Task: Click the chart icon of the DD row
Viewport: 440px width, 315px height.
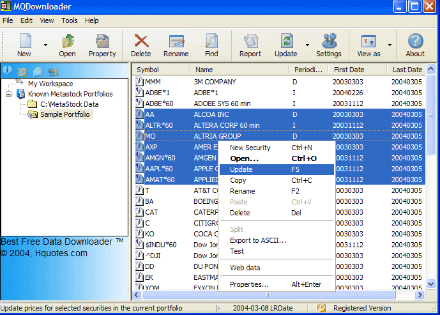Action: [139, 266]
